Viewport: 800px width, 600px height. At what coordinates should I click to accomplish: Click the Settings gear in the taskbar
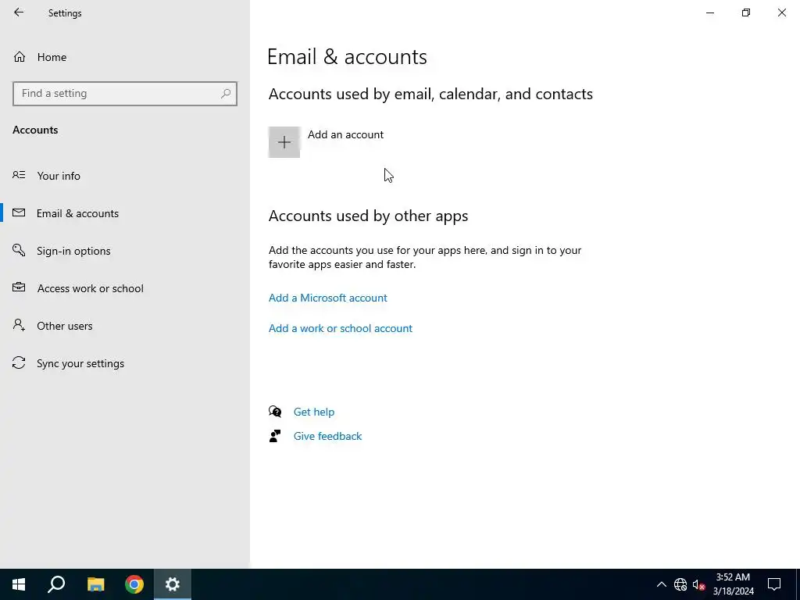173,584
